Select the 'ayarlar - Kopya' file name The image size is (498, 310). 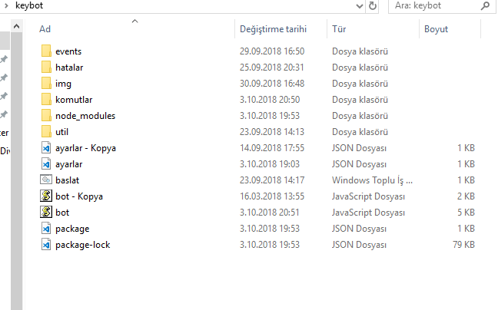[x=85, y=148]
